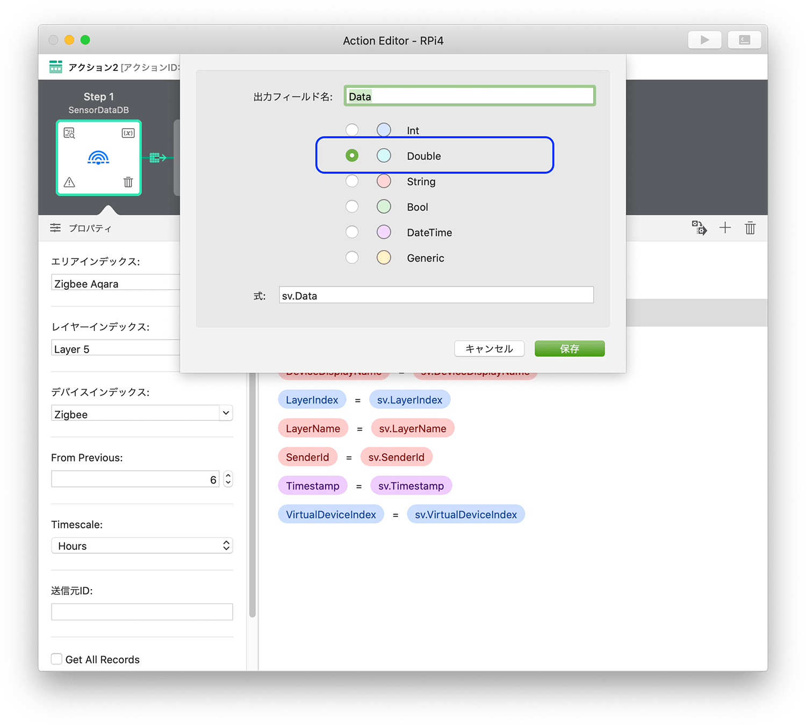Click the Timestamp field pill
Image resolution: width=806 pixels, height=725 pixels.
(312, 486)
